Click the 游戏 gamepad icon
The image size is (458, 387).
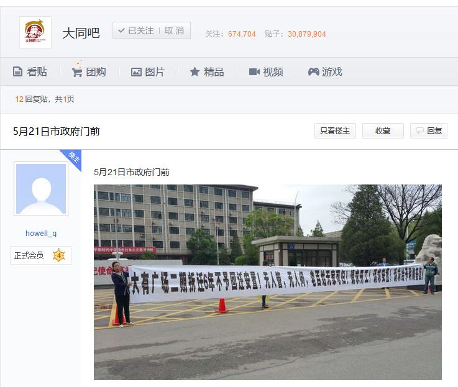(x=313, y=71)
